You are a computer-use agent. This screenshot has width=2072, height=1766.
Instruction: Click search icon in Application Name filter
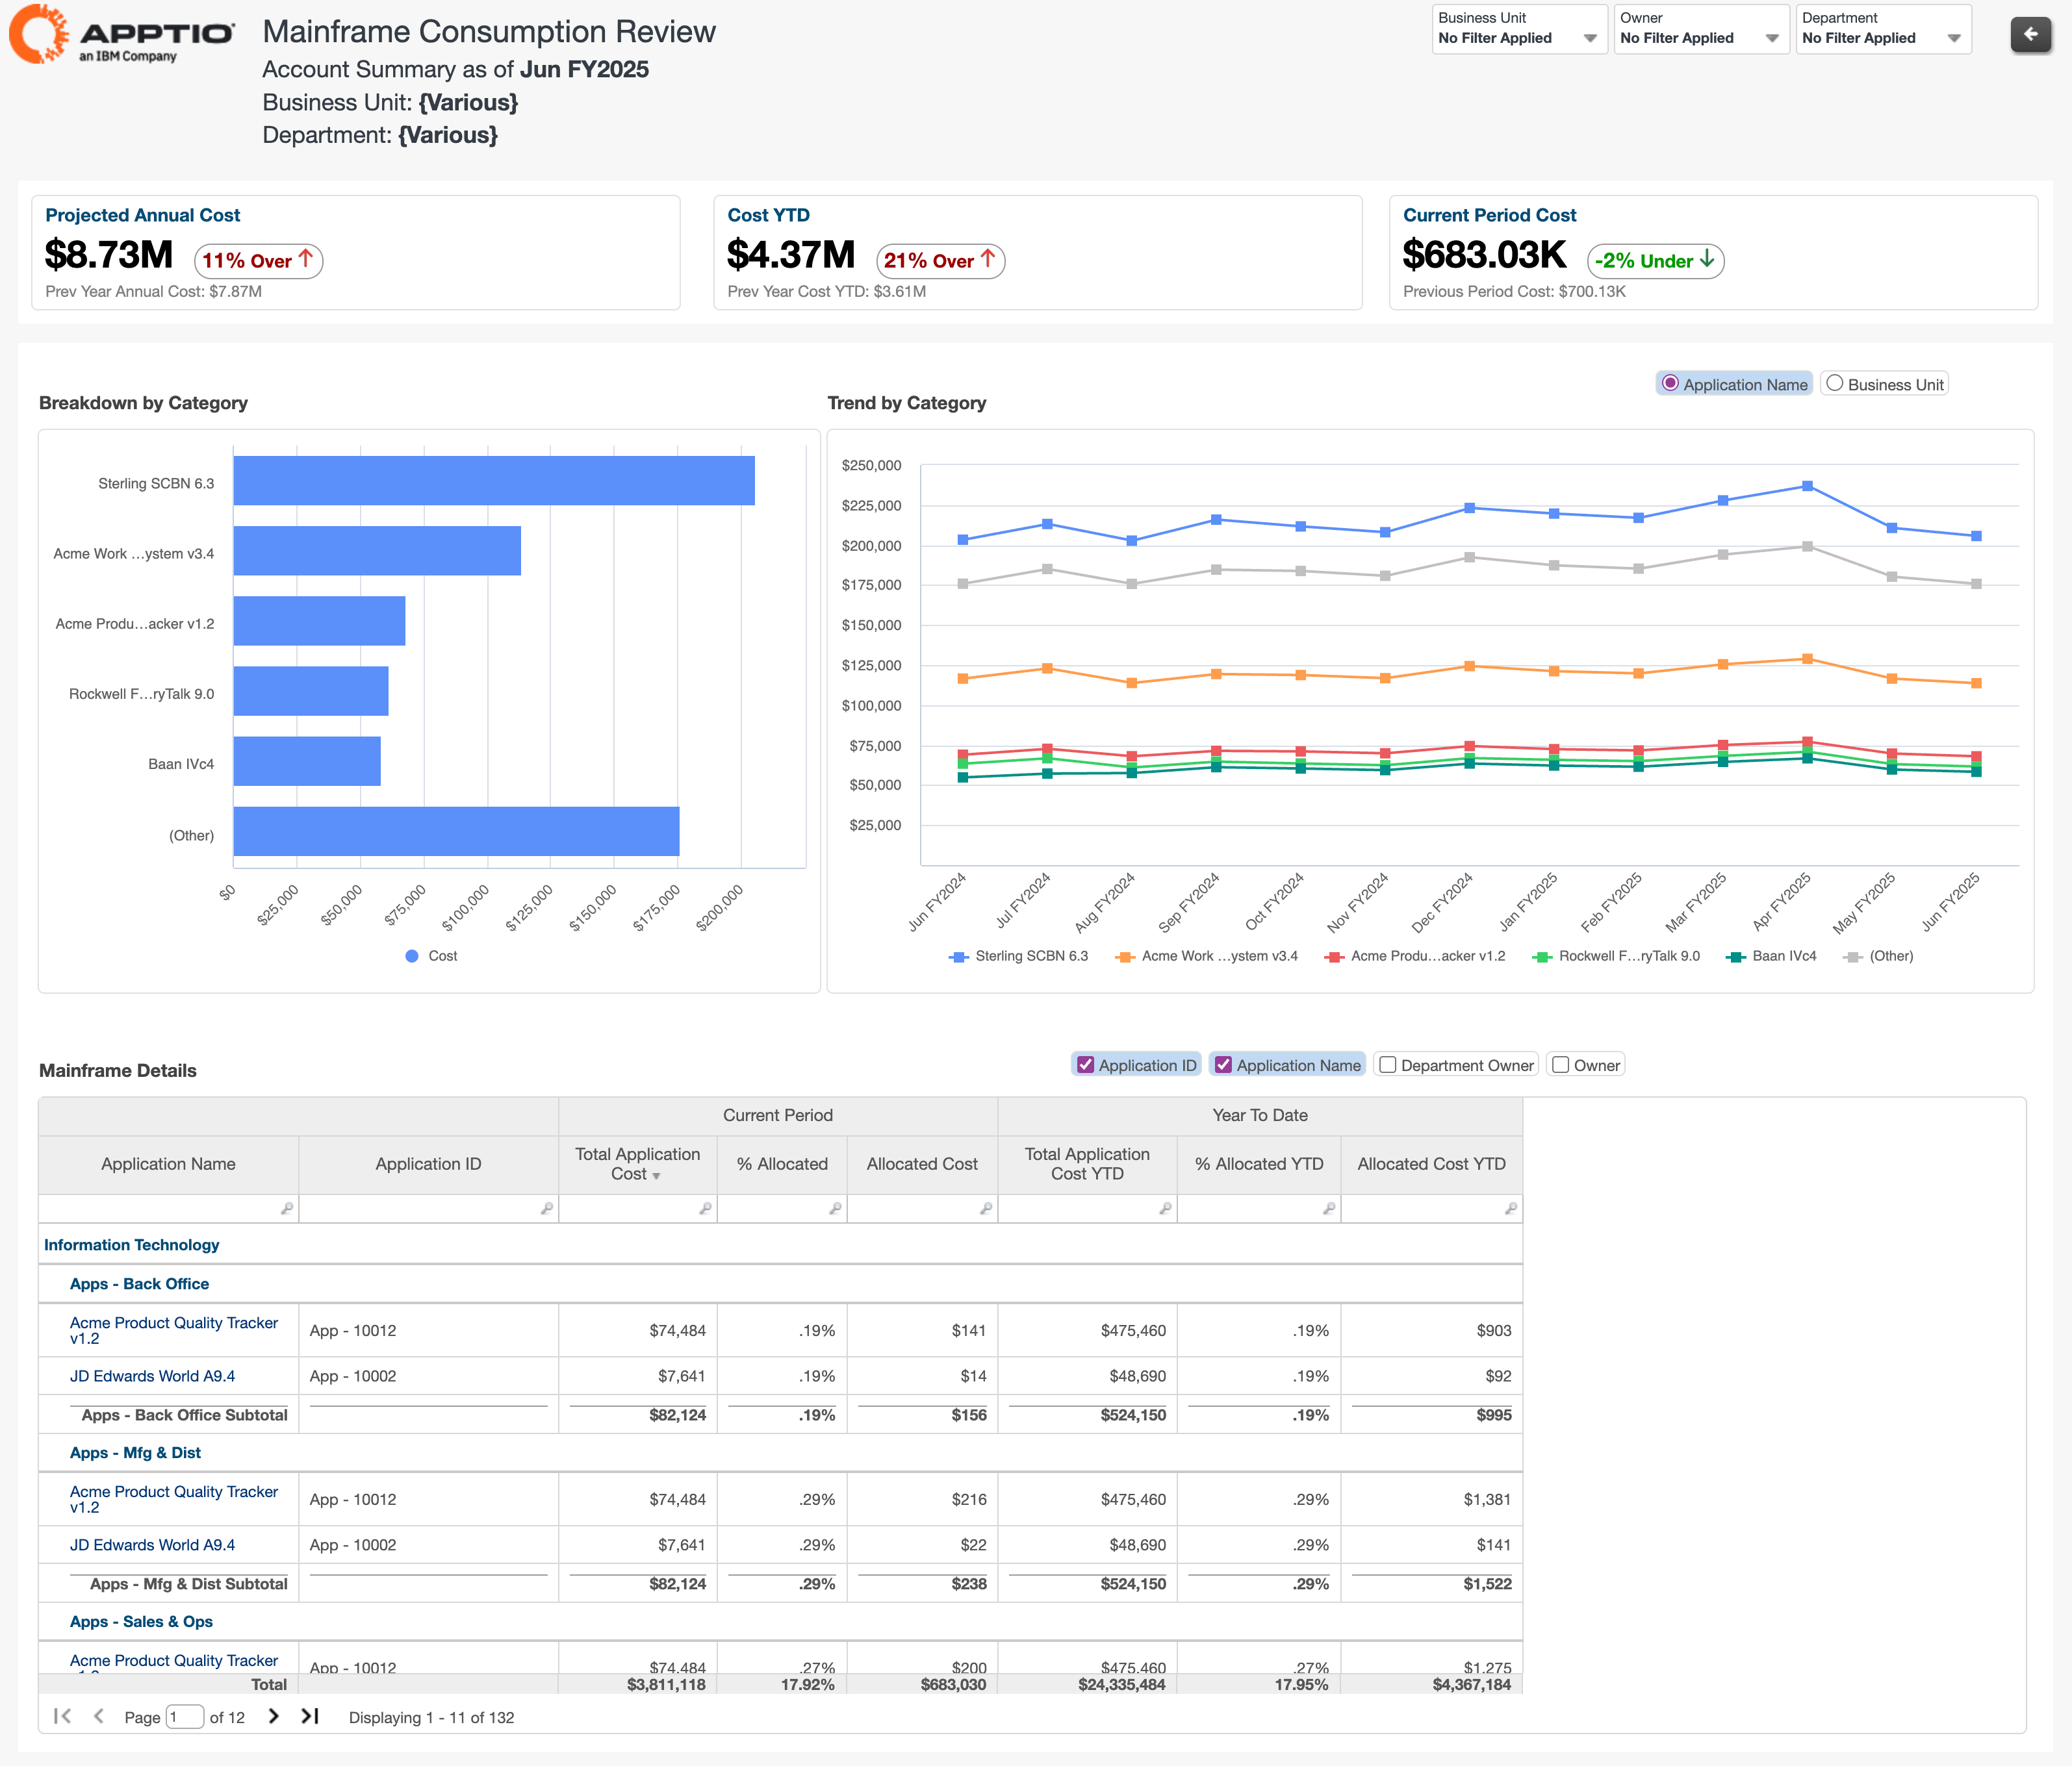pos(287,1208)
